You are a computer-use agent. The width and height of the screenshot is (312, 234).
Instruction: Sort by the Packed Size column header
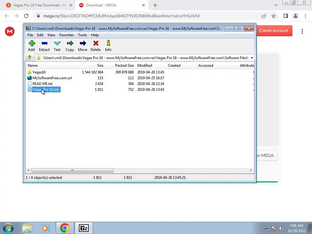(x=120, y=66)
